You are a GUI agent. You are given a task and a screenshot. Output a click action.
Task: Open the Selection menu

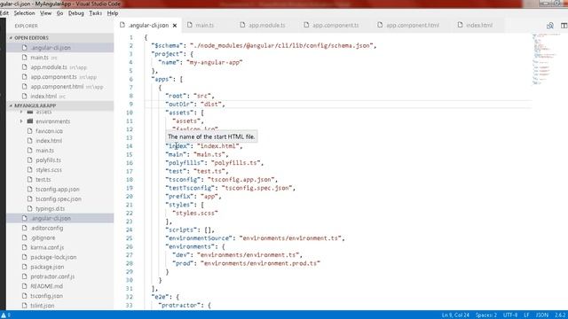24,13
